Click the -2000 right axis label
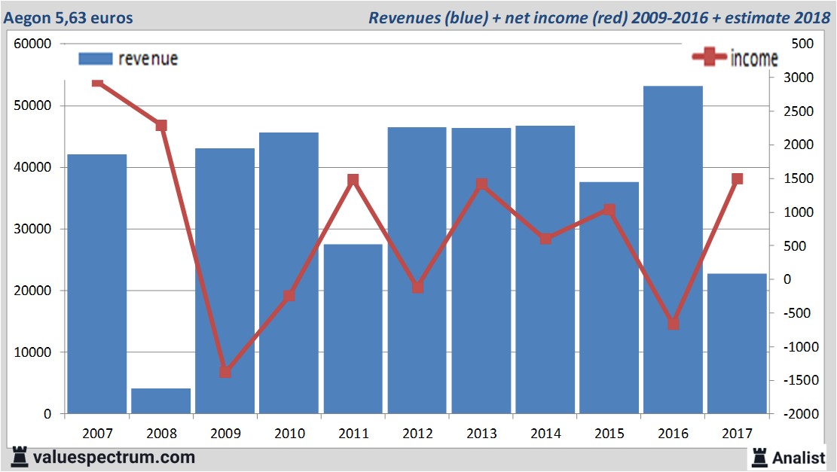 [801, 414]
